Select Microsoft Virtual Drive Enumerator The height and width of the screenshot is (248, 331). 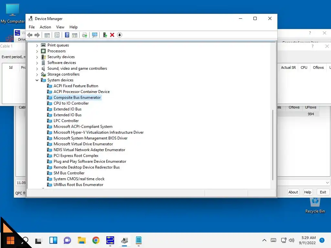click(83, 144)
